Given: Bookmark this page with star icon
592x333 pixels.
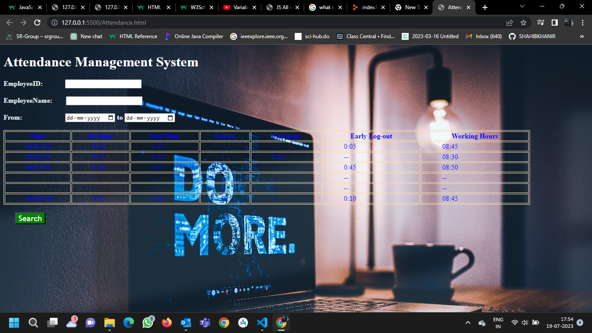Looking at the screenshot, I should [x=523, y=23].
